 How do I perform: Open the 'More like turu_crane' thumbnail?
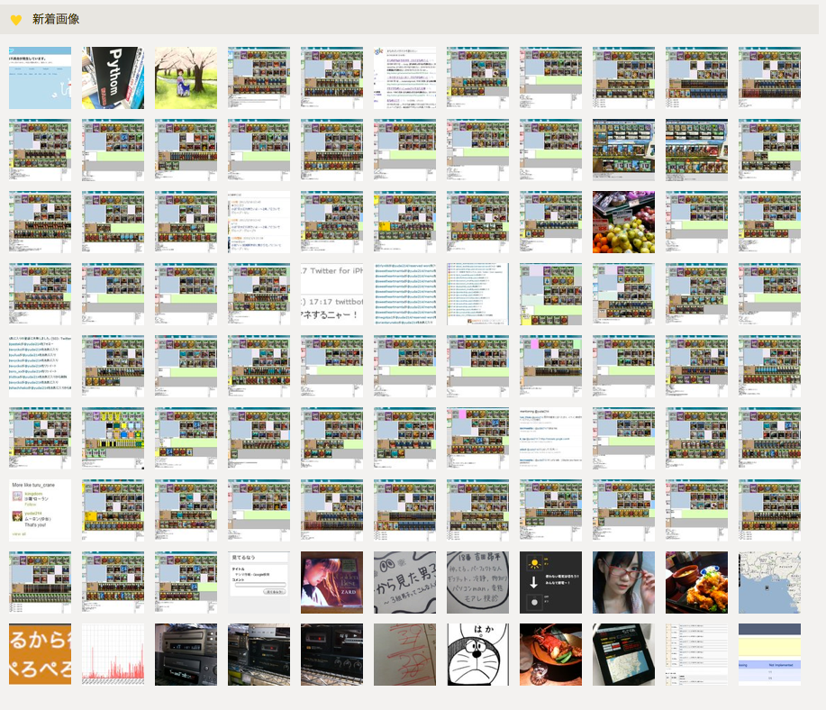pos(40,511)
